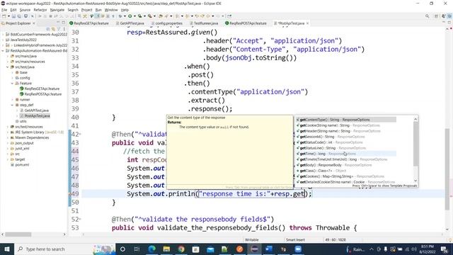Click the Project Explorer filter icon
This screenshot has height=255, width=453.
point(59,29)
